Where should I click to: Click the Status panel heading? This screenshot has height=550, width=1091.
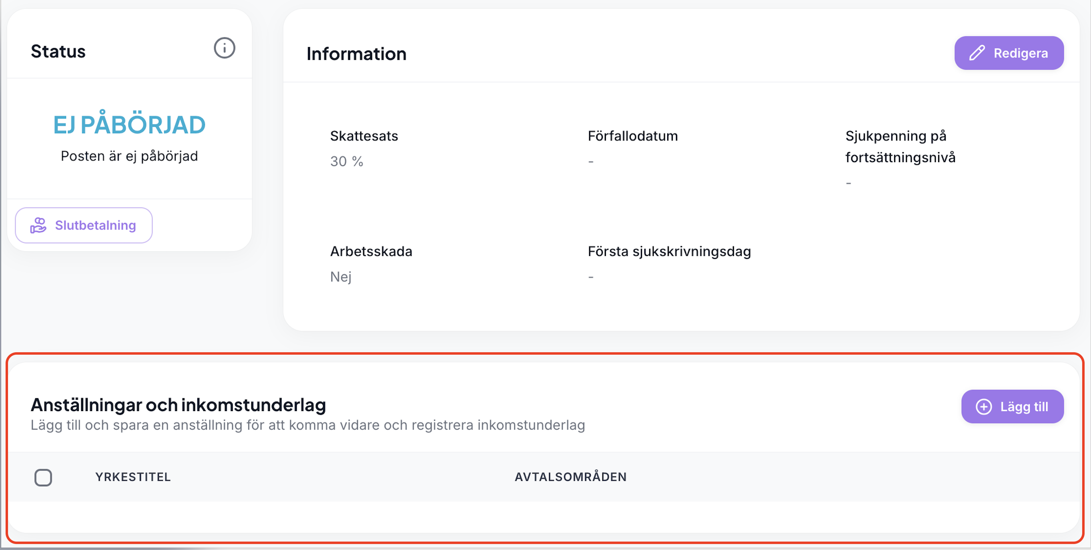tap(58, 51)
